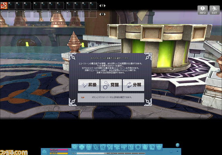Open the backpack inventory icon
Image resolution: width=222 pixels, height=155 pixels.
pyautogui.click(x=103, y=147)
